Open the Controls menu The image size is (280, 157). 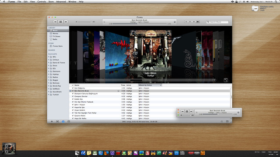click(42, 2)
